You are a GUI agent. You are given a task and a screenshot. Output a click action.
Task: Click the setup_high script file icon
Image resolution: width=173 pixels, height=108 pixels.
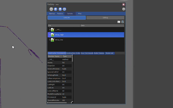52,35
